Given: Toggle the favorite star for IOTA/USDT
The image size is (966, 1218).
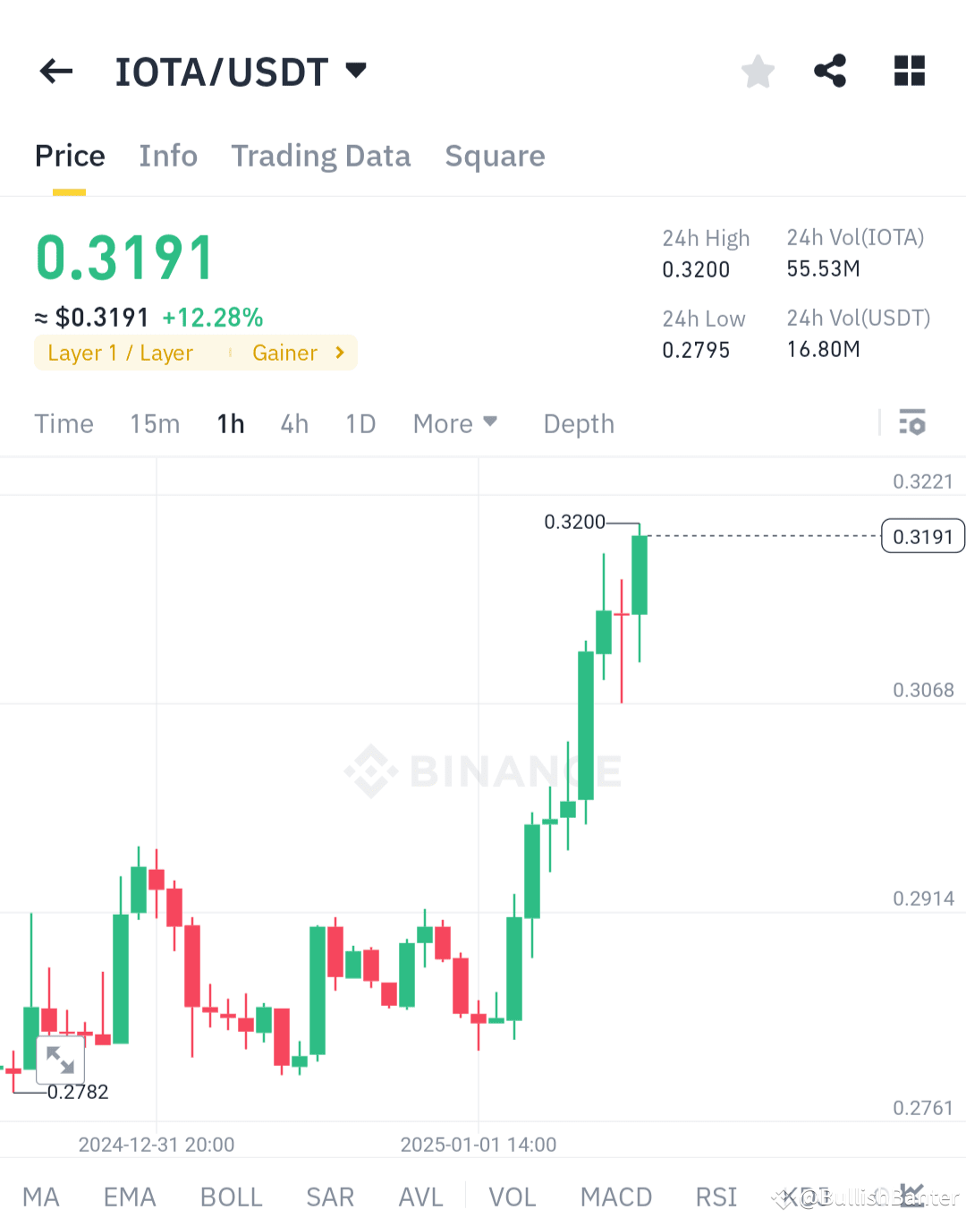Looking at the screenshot, I should 758,71.
